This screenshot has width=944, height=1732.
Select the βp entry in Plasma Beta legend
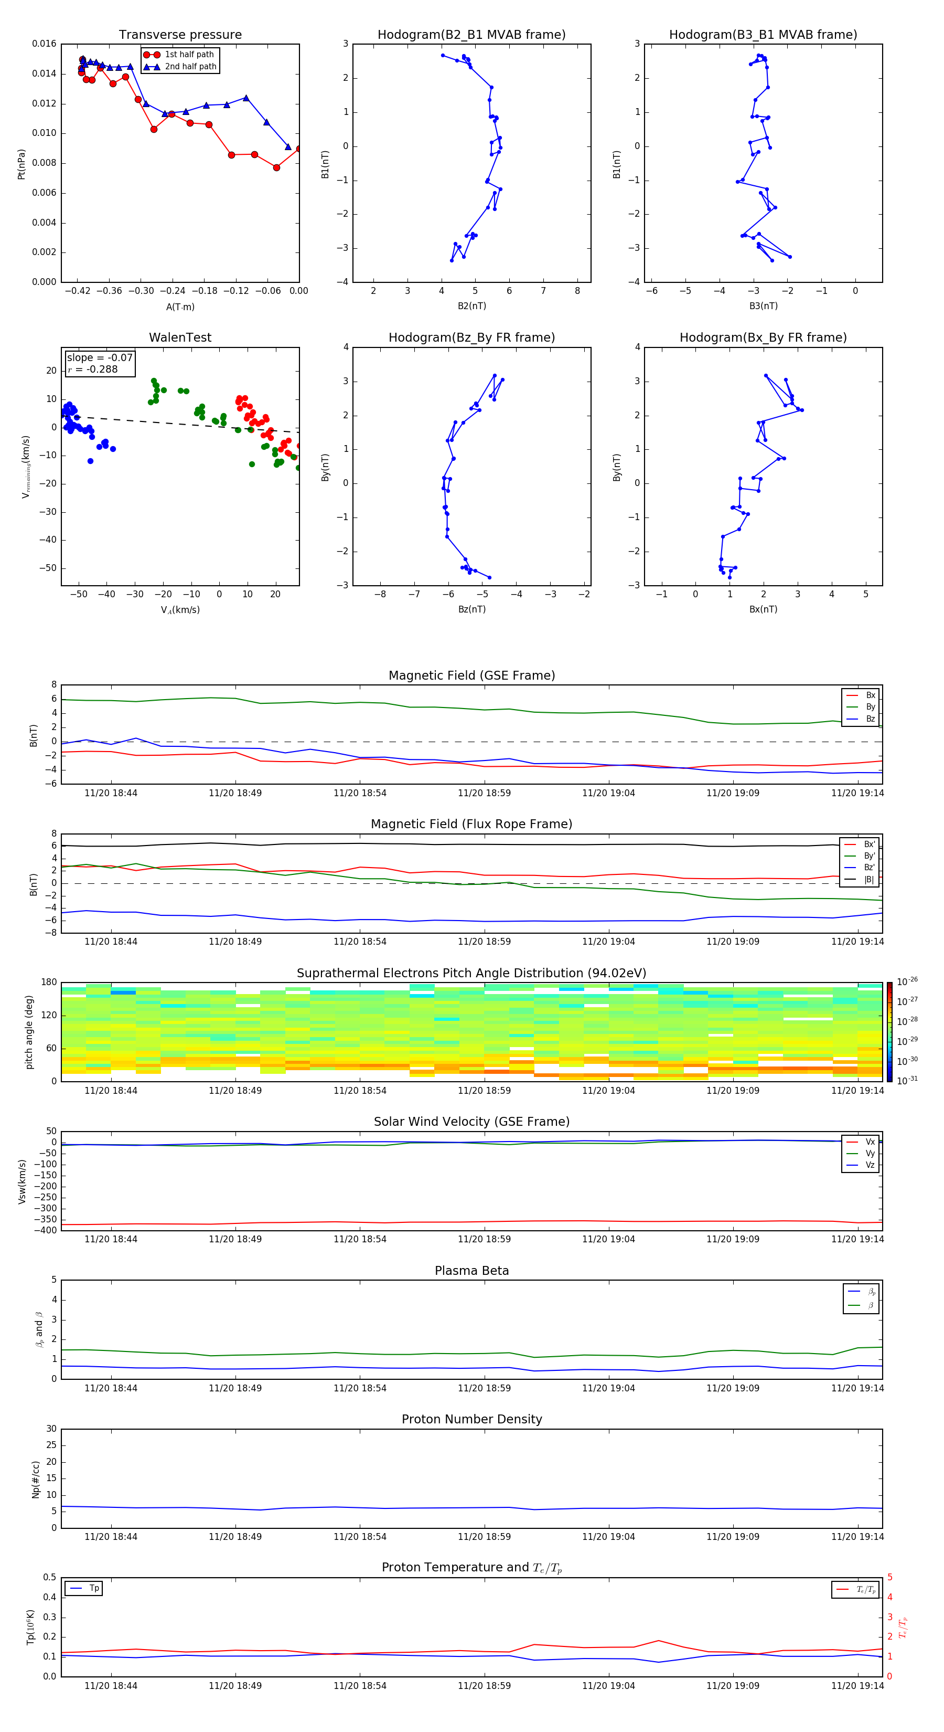(861, 1292)
